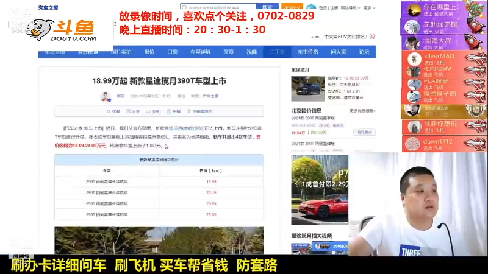
Task: Click the red car P7 advertisement
Action: pos(320,190)
